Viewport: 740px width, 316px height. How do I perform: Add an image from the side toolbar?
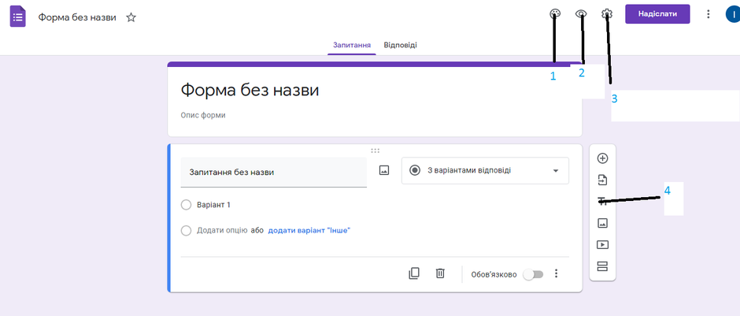point(603,223)
